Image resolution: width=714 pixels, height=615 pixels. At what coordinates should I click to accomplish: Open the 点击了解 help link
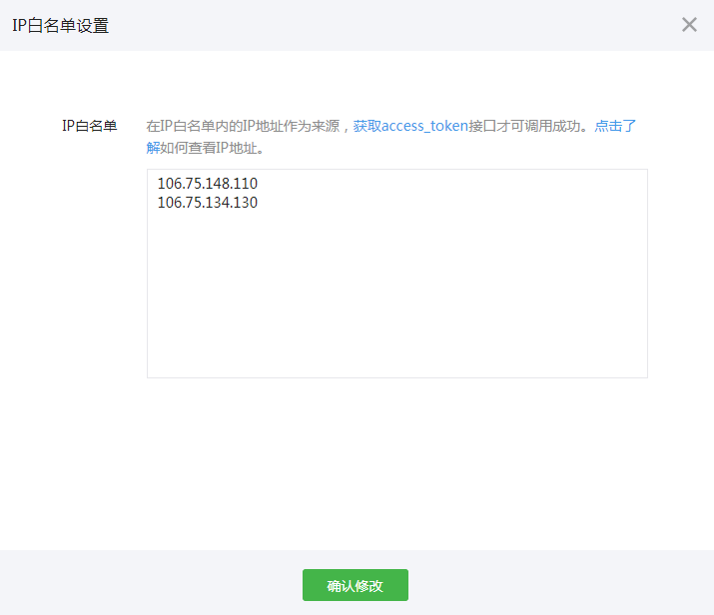pyautogui.click(x=615, y=126)
